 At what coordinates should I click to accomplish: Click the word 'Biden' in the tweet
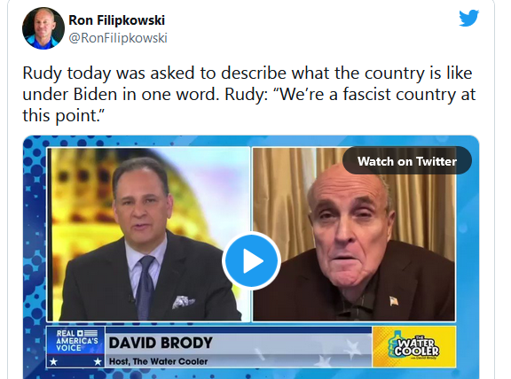tap(95, 95)
